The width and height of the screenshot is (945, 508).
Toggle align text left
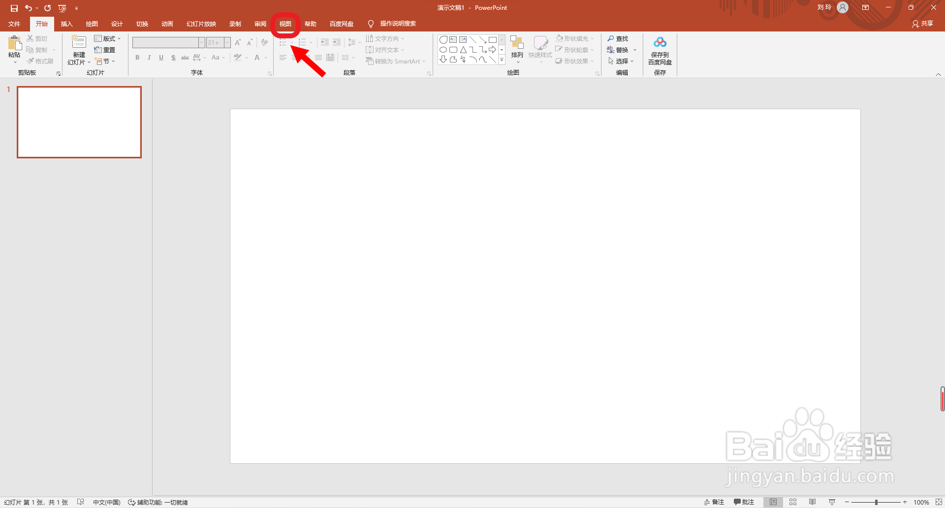(283, 58)
